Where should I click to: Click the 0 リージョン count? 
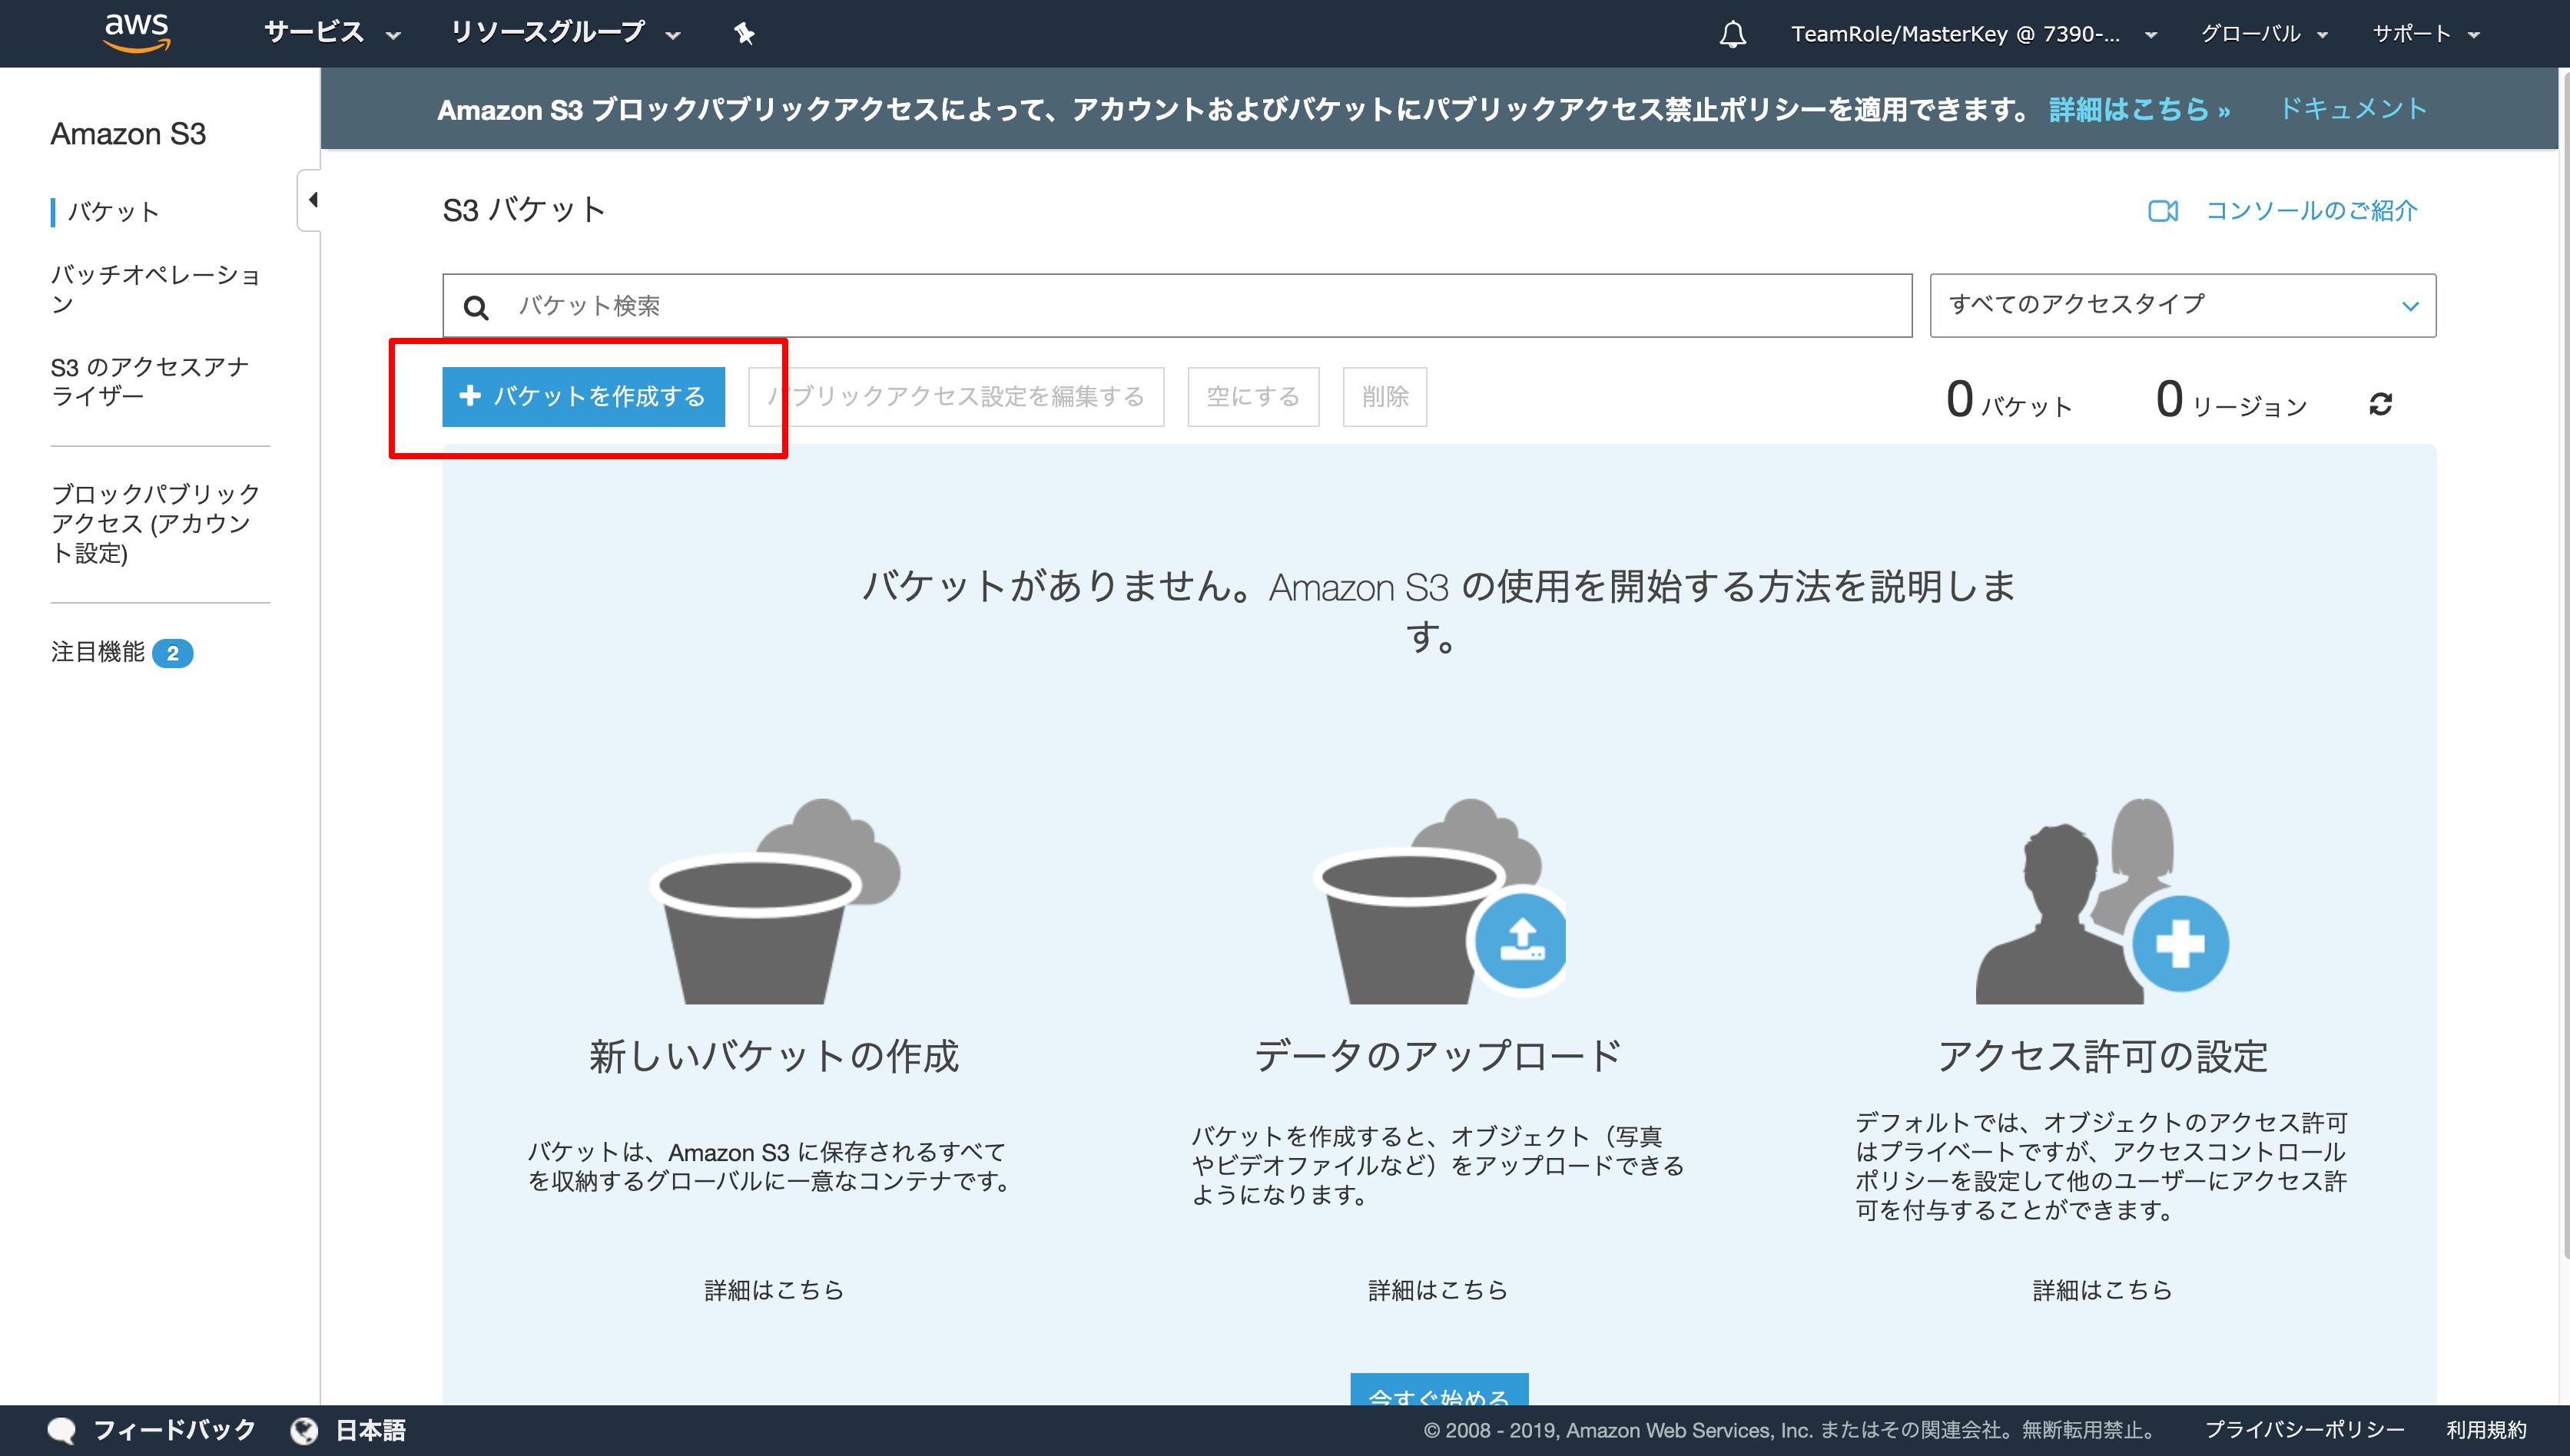2232,400
